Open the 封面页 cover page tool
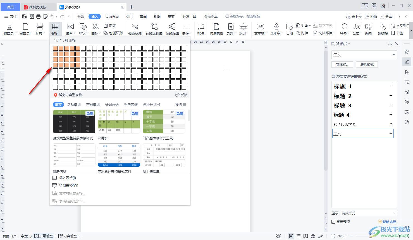413x240 pixels. [9, 29]
